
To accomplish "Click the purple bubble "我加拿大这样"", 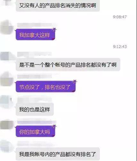I will pyautogui.click(x=35, y=35).
